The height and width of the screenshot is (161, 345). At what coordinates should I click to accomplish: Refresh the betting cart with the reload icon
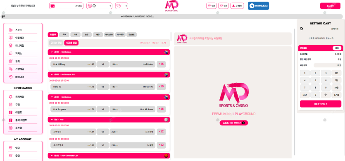tap(302, 29)
